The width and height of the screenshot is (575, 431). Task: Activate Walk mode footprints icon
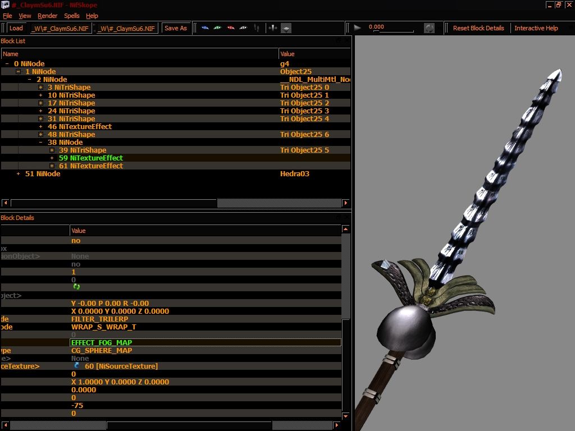point(257,28)
